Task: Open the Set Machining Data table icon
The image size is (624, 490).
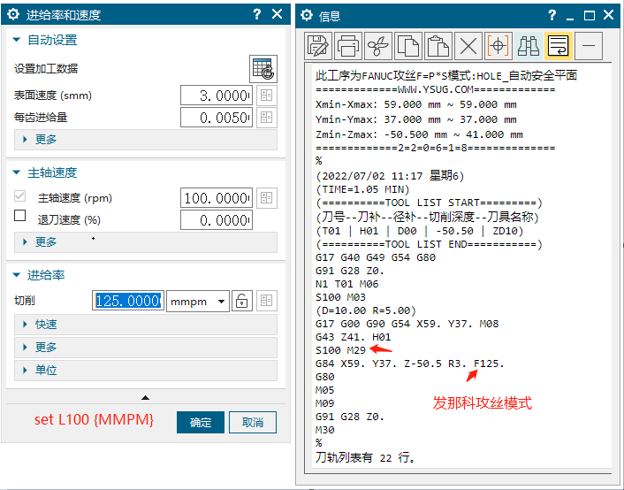Action: (263, 69)
